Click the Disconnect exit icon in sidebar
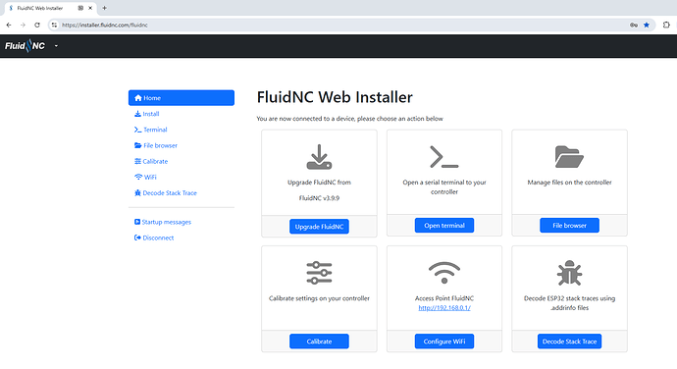Screen dimensions: 677x369 [137, 237]
